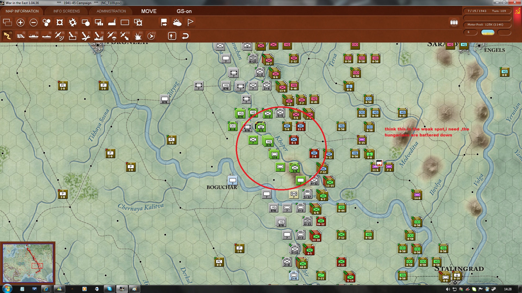The height and width of the screenshot is (293, 522).
Task: Select the F3 naval transport mode
Action: (33, 36)
